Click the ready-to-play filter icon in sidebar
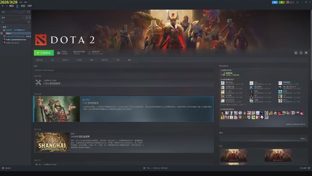 click(x=30, y=18)
